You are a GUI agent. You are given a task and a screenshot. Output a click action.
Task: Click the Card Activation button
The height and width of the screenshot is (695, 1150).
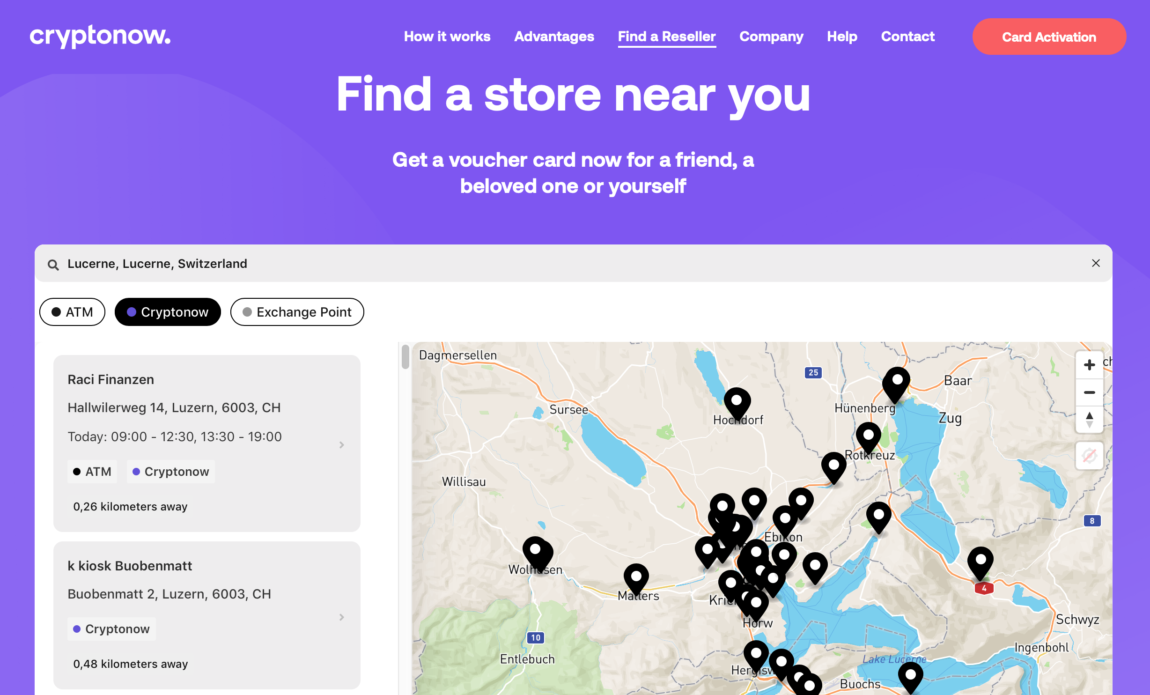click(1049, 37)
